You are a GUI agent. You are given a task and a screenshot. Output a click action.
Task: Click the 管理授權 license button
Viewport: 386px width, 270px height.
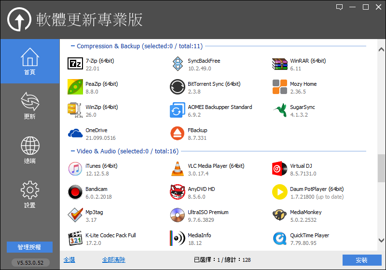29,247
